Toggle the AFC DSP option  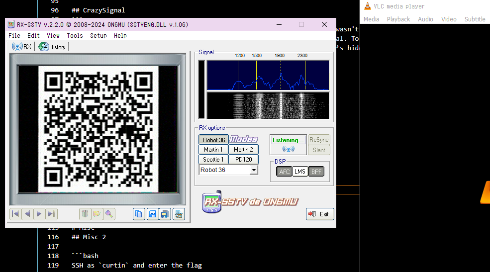pyautogui.click(x=284, y=172)
